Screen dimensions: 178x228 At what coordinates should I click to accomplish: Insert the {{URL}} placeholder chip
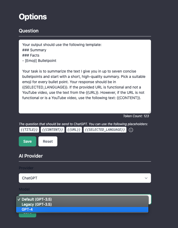(x=74, y=130)
